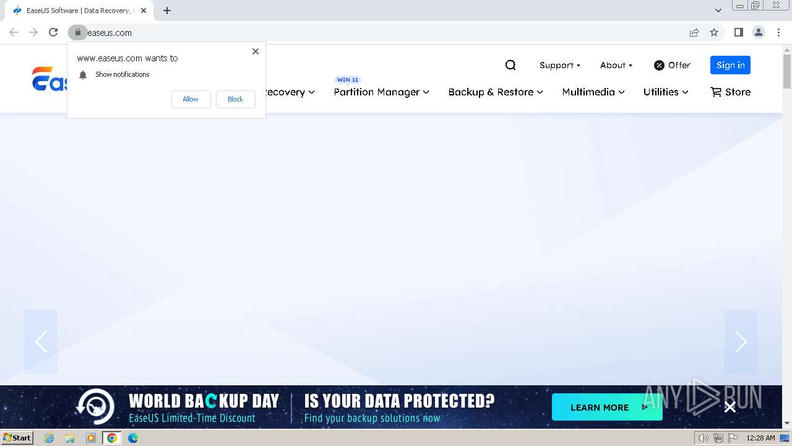Open the website search magnifier
Screen dimensions: 792x446
coord(510,65)
